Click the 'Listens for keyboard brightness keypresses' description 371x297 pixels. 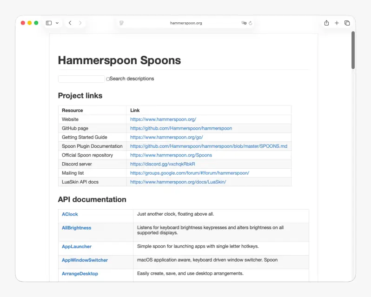tap(210, 230)
